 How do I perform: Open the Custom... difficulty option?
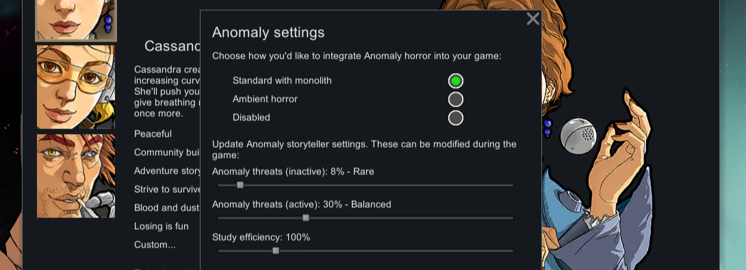click(x=155, y=245)
